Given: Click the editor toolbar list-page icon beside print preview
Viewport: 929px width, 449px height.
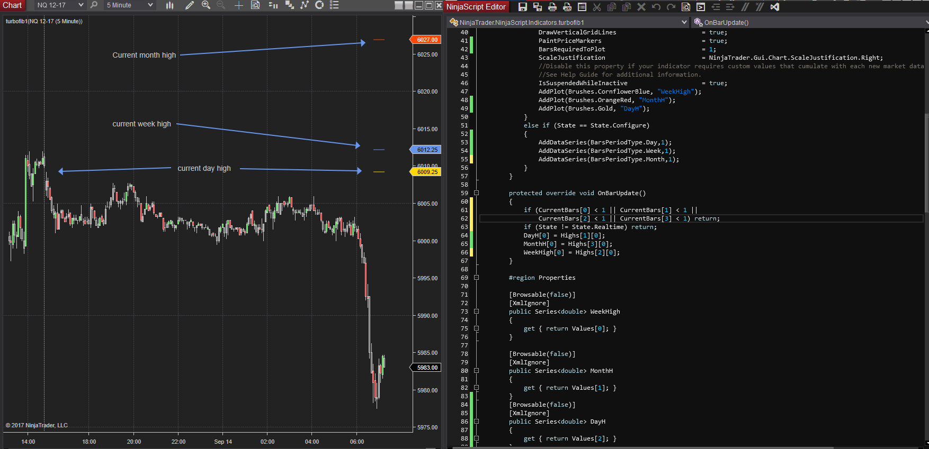Looking at the screenshot, I should pyautogui.click(x=582, y=7).
